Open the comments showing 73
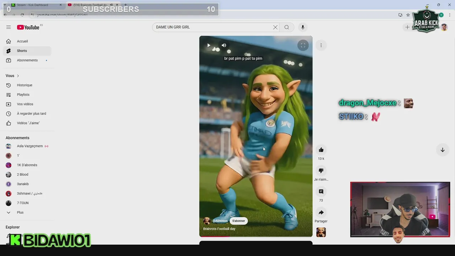The width and height of the screenshot is (455, 256). [321, 192]
